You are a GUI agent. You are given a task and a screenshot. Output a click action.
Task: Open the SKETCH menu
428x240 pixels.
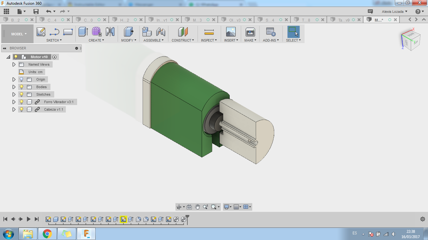54,40
